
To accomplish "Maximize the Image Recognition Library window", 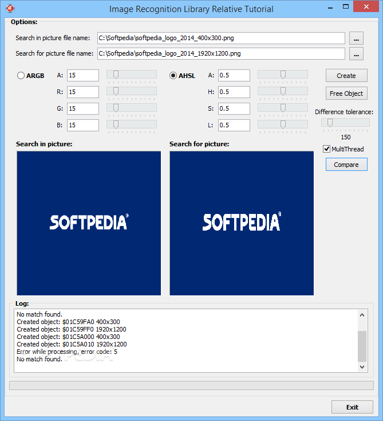I will click(346, 7).
